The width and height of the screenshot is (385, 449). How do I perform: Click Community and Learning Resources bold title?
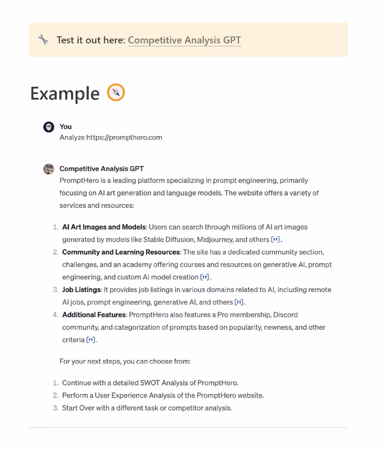[121, 252]
